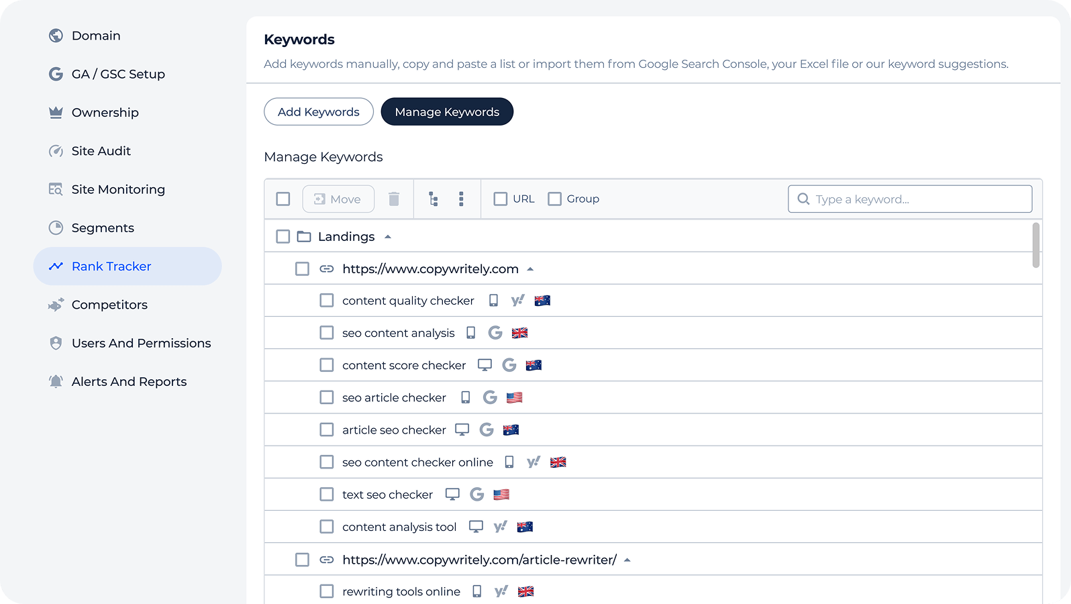The width and height of the screenshot is (1071, 604).
Task: Click the https://www.copywritely.com link text
Action: (431, 269)
